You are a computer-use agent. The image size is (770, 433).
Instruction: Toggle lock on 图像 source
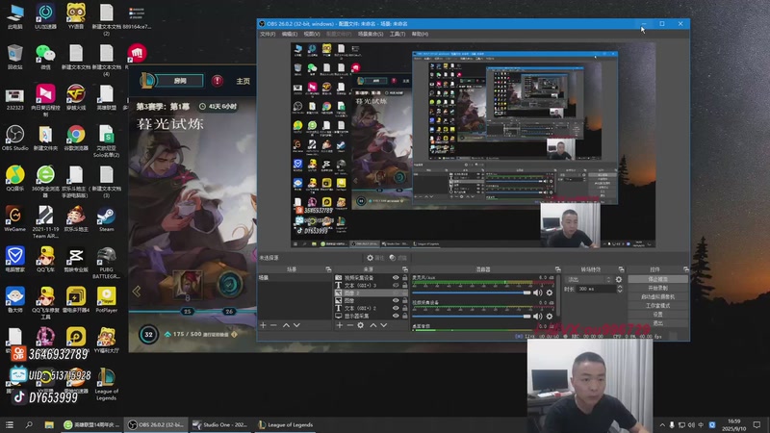click(x=404, y=300)
